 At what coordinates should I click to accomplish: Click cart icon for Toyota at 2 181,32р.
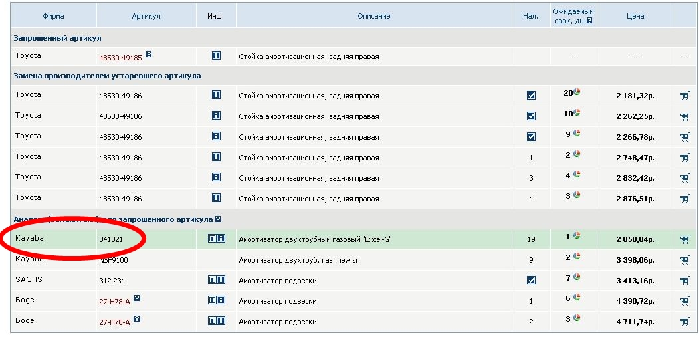684,96
